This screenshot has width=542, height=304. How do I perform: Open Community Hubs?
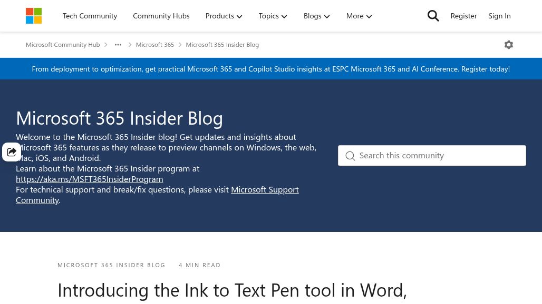point(161,16)
